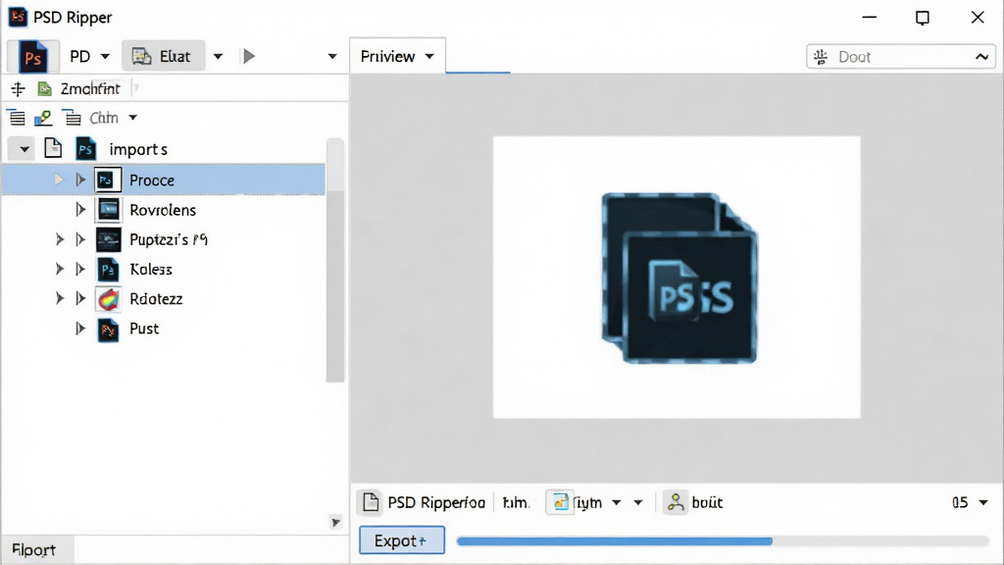Click the crosshair icon left of Zmohfint
This screenshot has height=565, width=1004.
click(18, 89)
